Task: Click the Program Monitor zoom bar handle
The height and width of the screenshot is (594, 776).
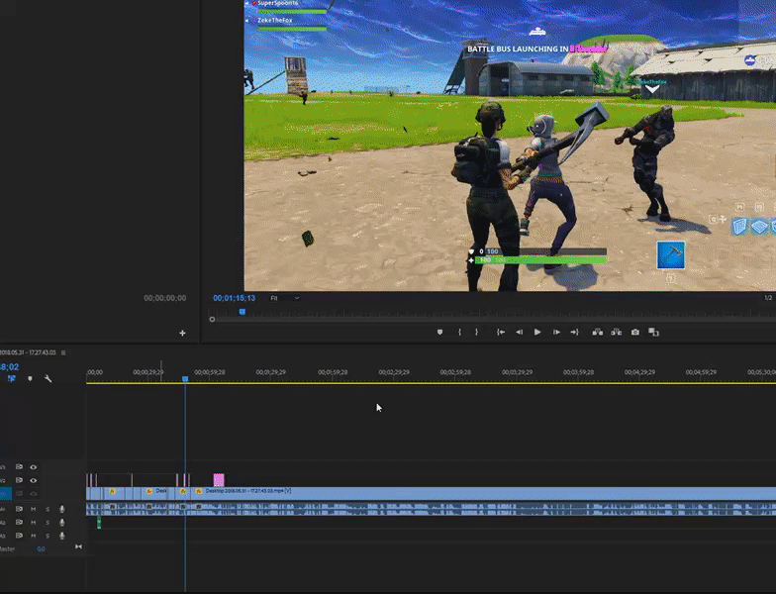Action: [x=212, y=319]
